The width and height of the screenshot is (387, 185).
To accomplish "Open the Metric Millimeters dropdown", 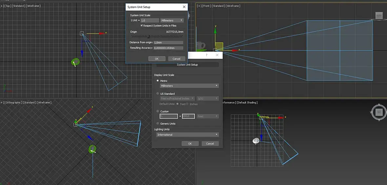I will pos(189,86).
